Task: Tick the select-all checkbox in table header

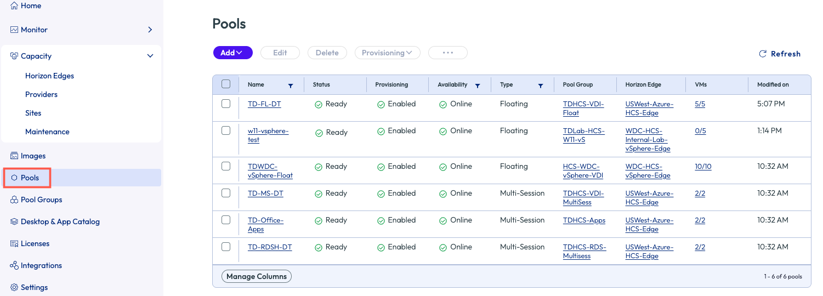Action: coord(226,84)
